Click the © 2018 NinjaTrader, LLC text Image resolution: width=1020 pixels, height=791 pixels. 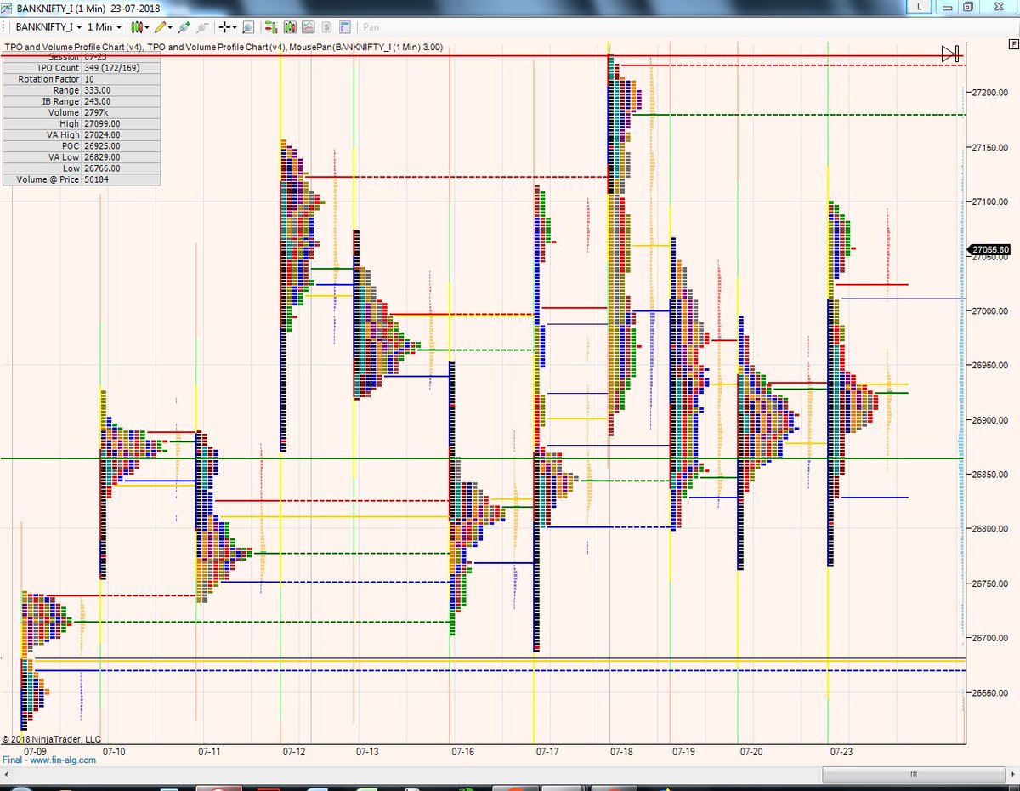(51, 740)
